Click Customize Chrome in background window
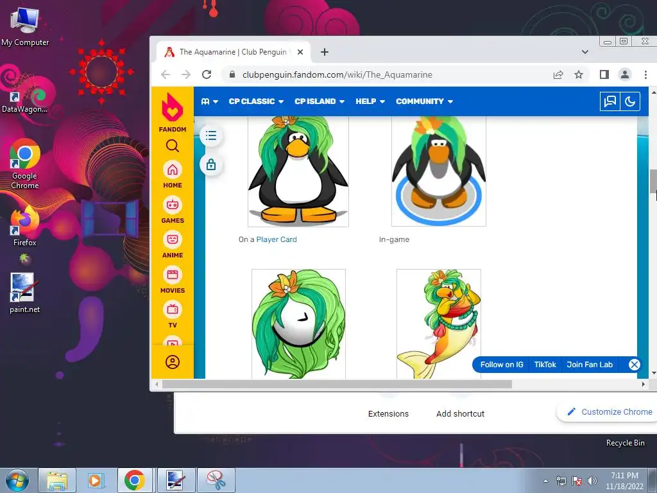 (x=610, y=411)
